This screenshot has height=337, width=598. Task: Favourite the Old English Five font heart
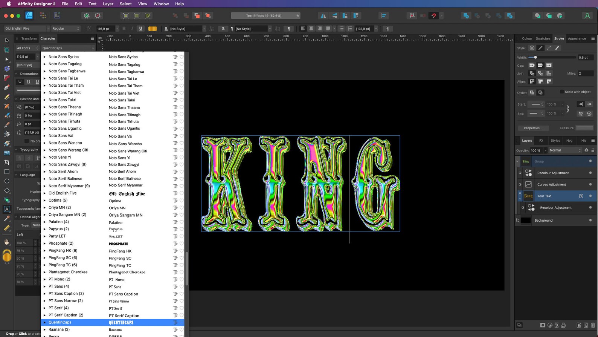pos(181,193)
